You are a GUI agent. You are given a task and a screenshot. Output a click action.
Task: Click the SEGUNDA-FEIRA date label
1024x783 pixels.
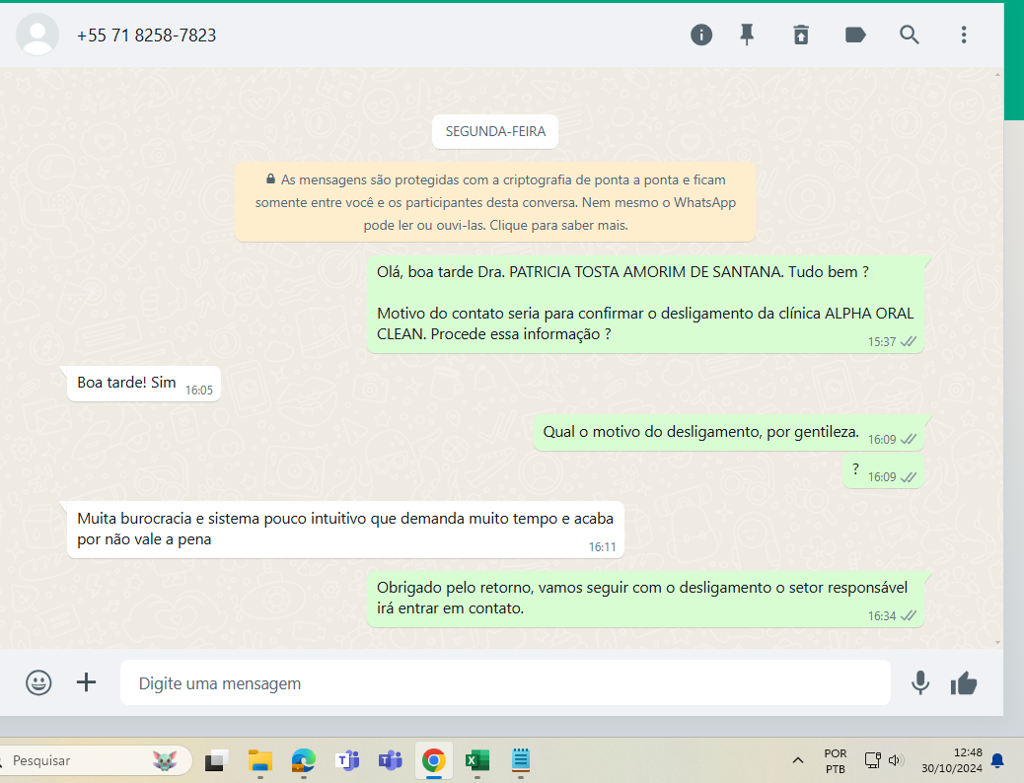(x=495, y=131)
